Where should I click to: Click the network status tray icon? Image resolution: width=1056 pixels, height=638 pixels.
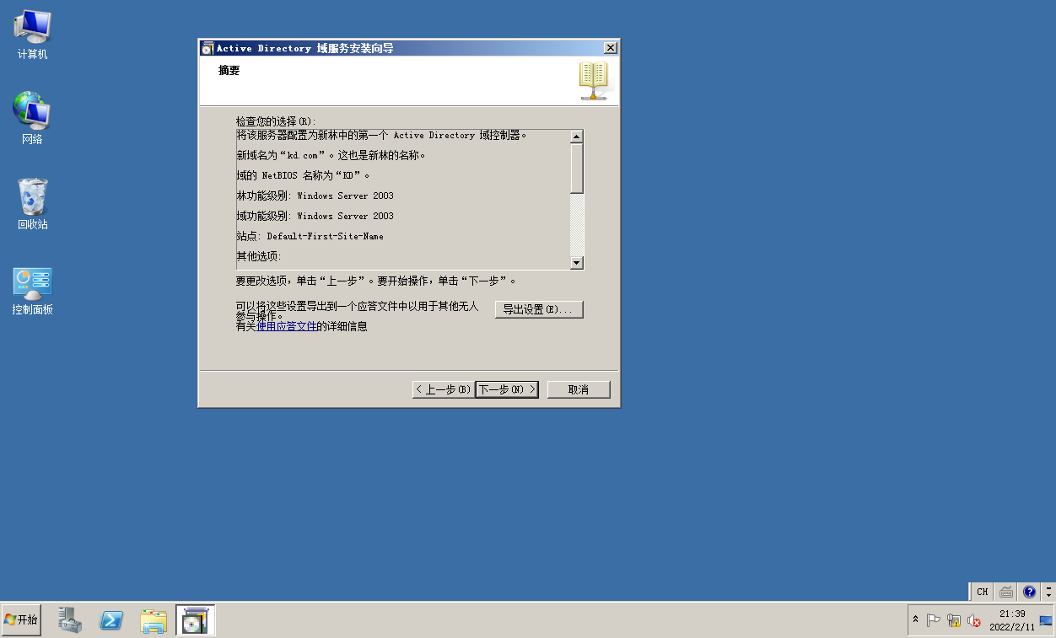coord(954,620)
